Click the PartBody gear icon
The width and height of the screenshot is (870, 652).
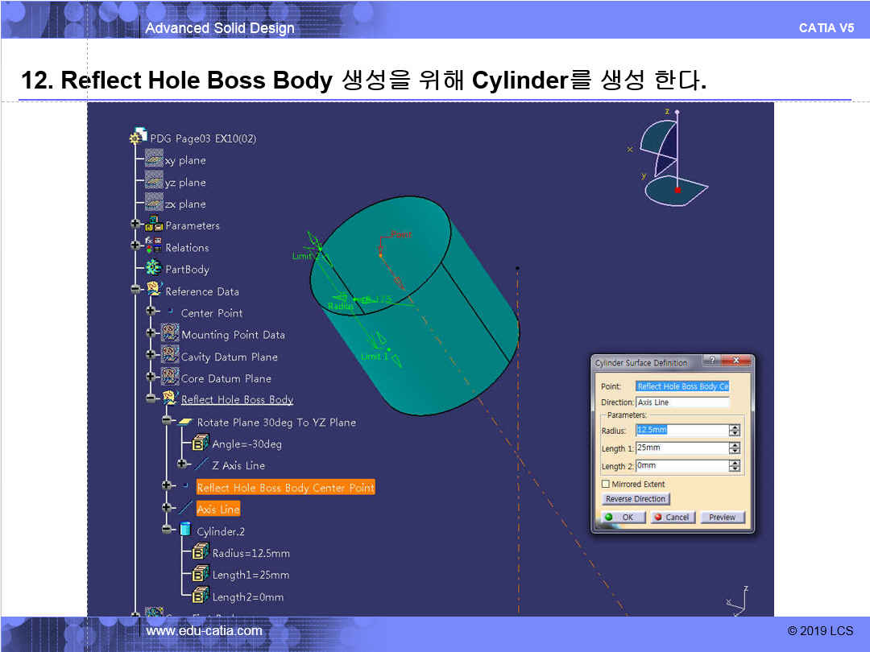click(x=154, y=269)
